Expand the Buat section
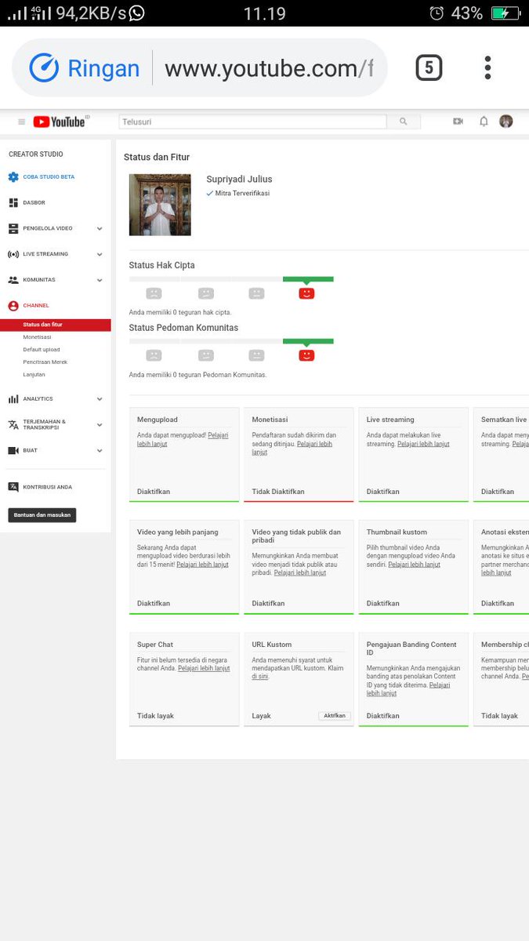This screenshot has height=941, width=529. pos(100,451)
